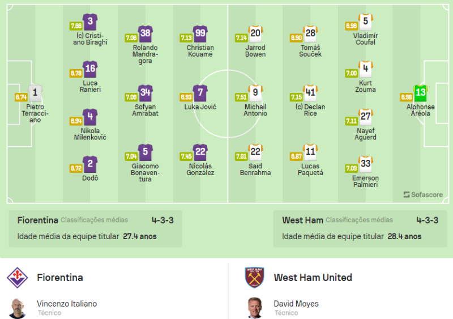The image size is (453, 319).
Task: Click the Sofascore logo on the pitch
Action: (x=425, y=194)
